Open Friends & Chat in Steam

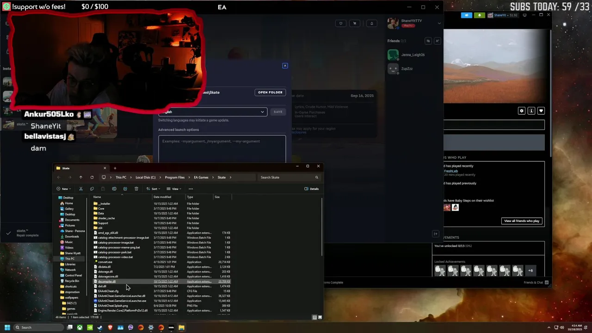536,283
